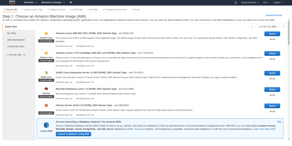292x146 pixels.
Task: Open My AMIs in sidebar
Action: [x=19, y=33]
